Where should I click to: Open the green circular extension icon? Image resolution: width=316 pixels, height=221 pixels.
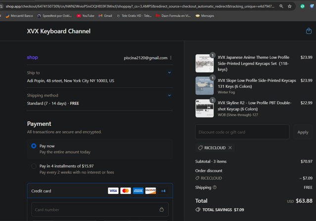[302, 6]
